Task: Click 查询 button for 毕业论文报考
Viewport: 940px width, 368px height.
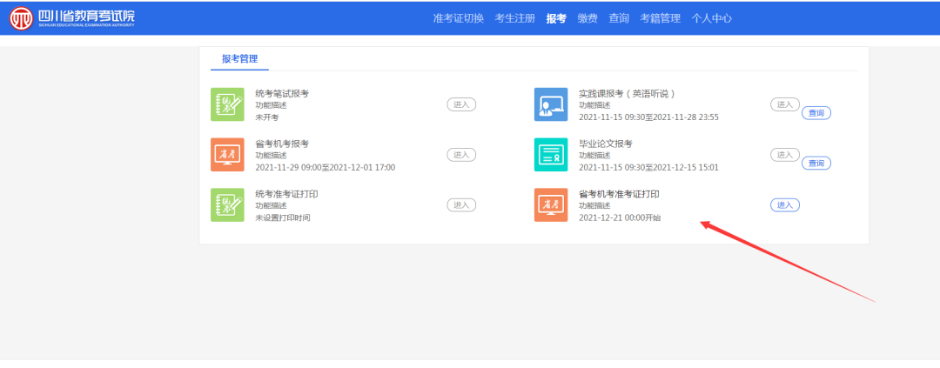Action: pos(816,164)
